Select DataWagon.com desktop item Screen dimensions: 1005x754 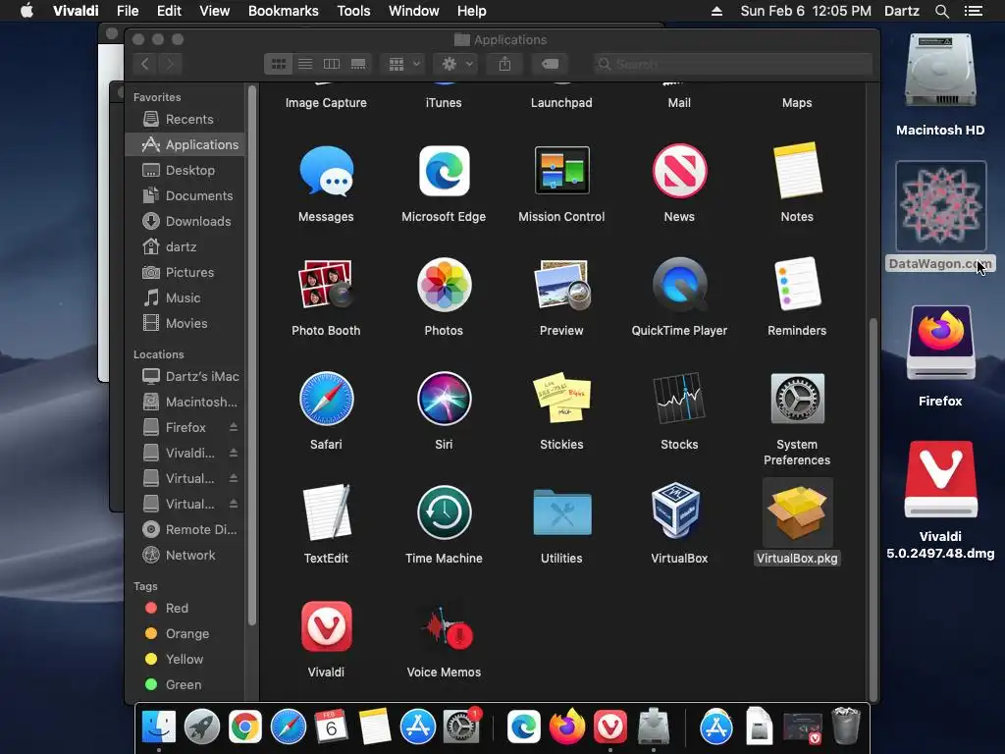pos(940,206)
